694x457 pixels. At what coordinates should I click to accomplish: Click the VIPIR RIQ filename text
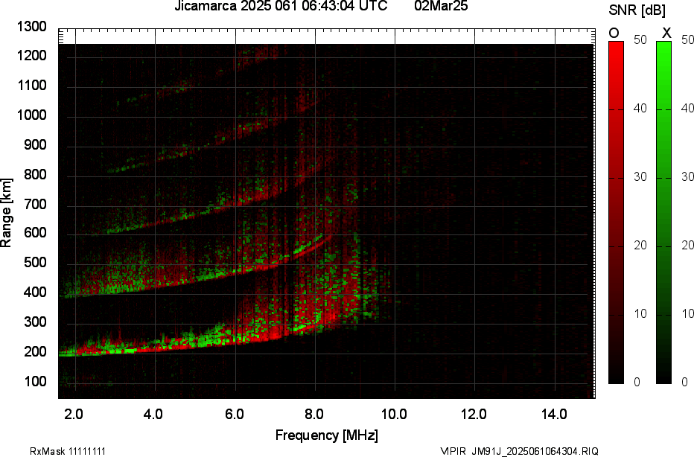point(520,451)
